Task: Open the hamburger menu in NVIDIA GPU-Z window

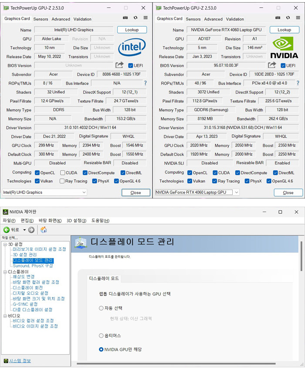Action: click(x=298, y=18)
